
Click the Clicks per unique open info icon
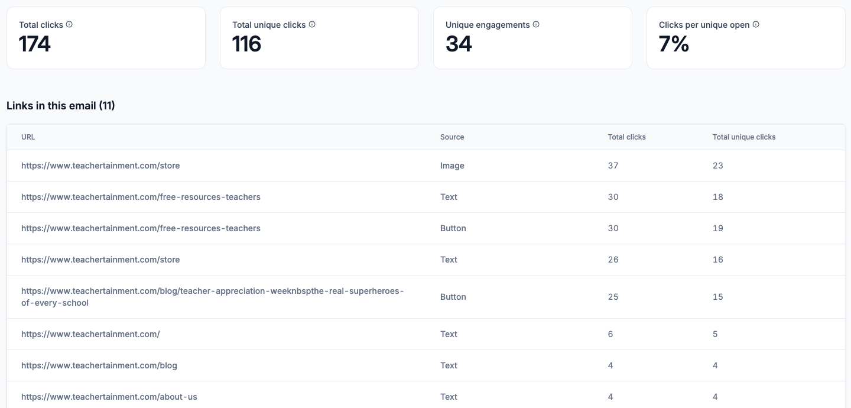tap(756, 25)
